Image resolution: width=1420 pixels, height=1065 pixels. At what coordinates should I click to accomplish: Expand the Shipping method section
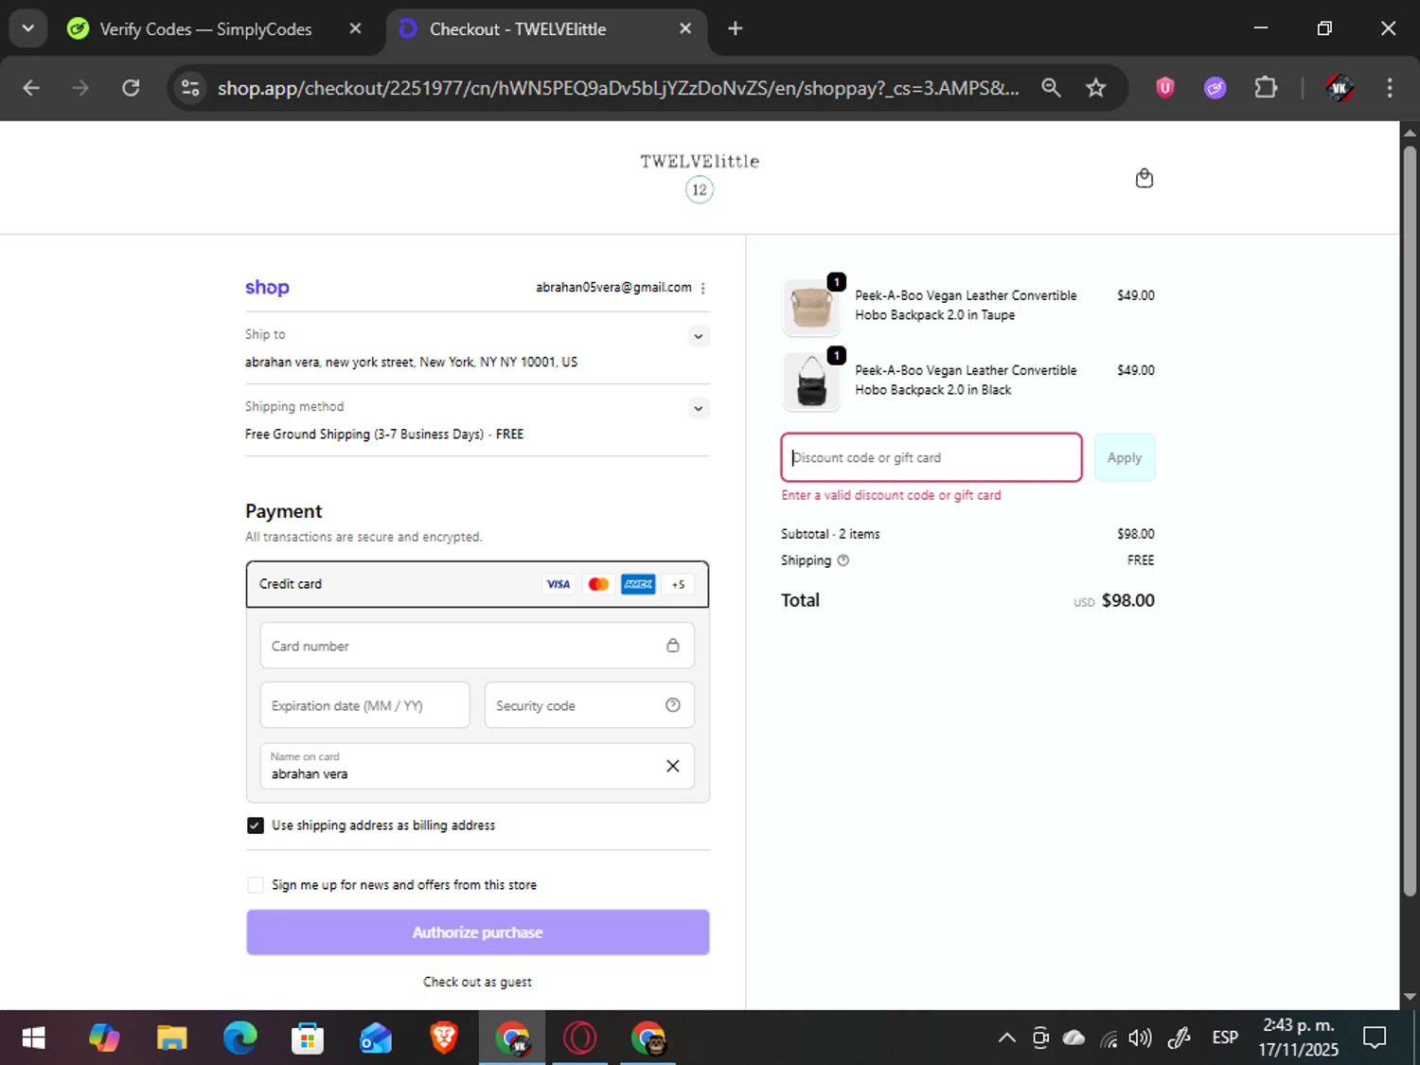point(698,409)
